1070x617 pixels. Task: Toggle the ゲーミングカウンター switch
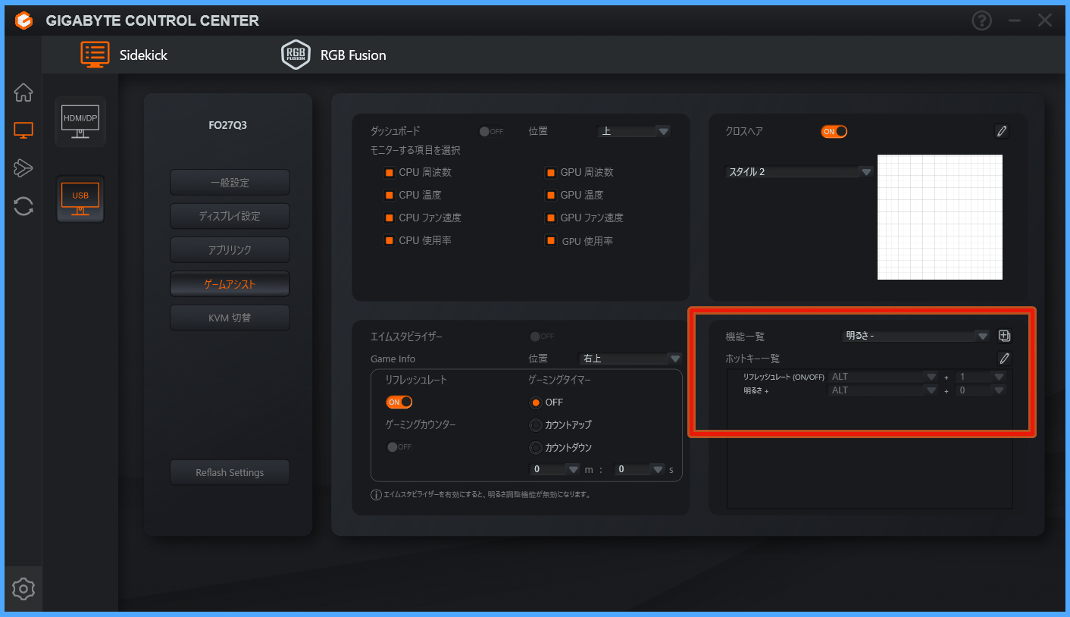click(399, 446)
